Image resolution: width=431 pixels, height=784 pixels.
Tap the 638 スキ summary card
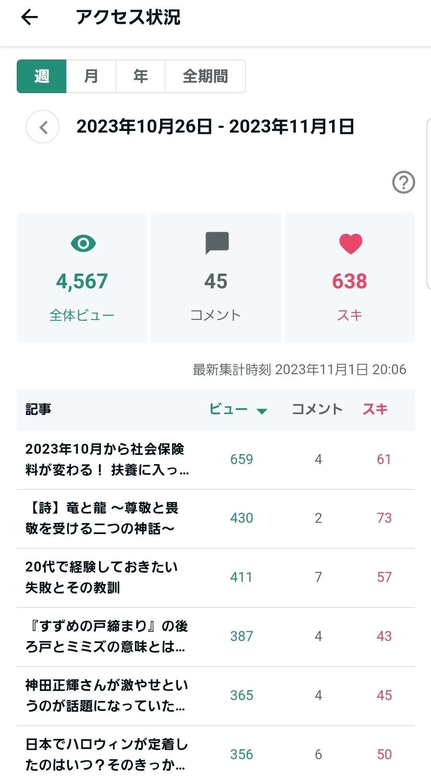click(350, 278)
